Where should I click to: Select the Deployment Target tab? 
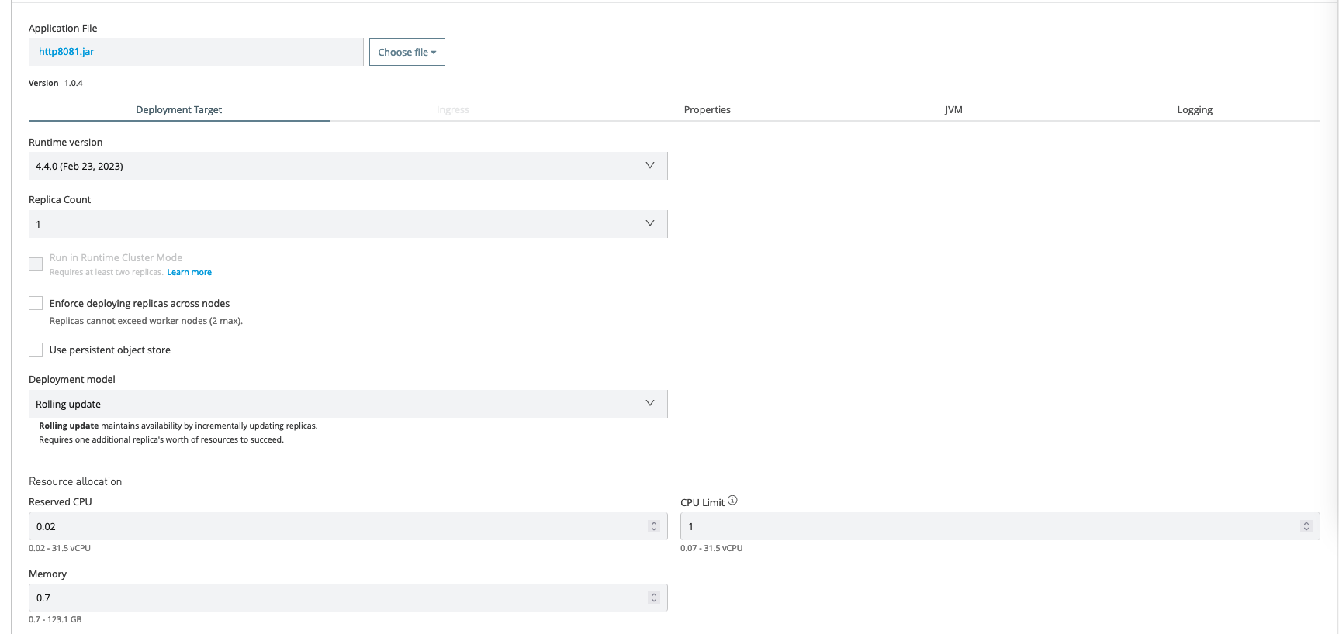178,110
